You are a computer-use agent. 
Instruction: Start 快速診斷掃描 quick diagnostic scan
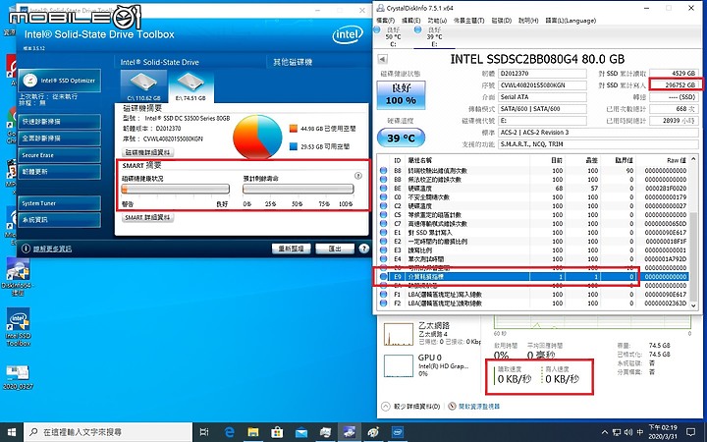click(x=60, y=122)
